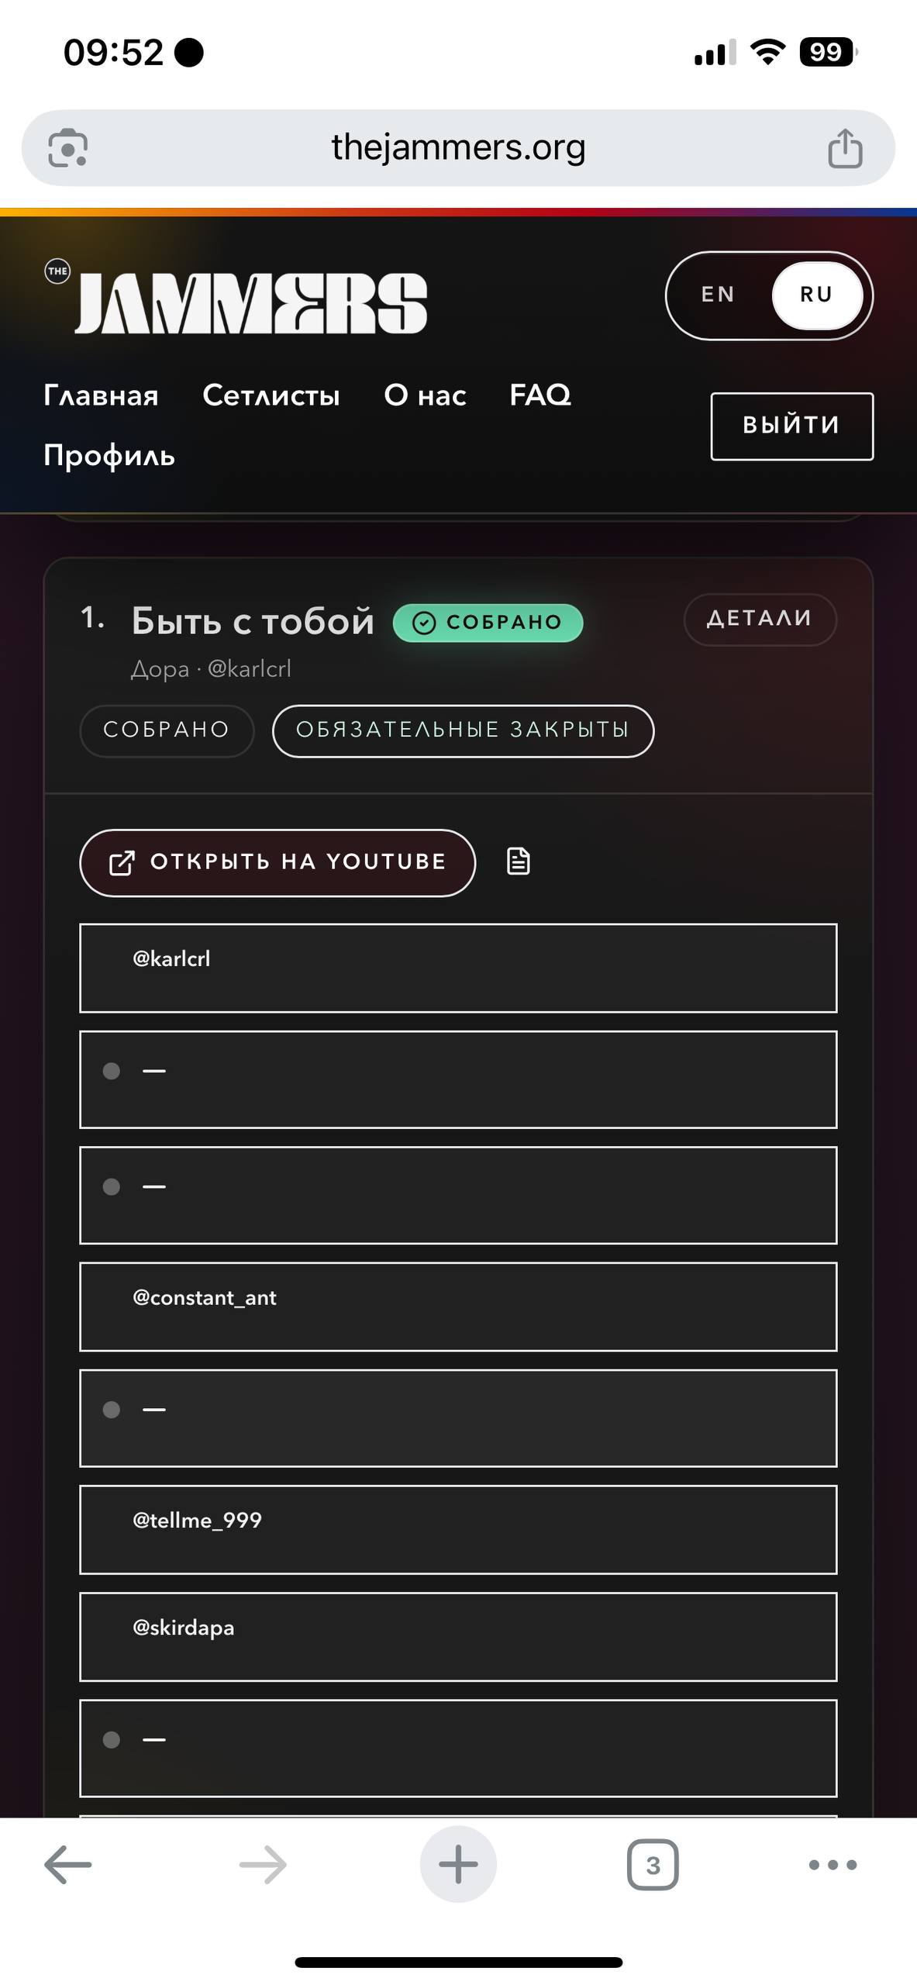Select the @constant_ant slot
917x1985 pixels.
tap(458, 1307)
